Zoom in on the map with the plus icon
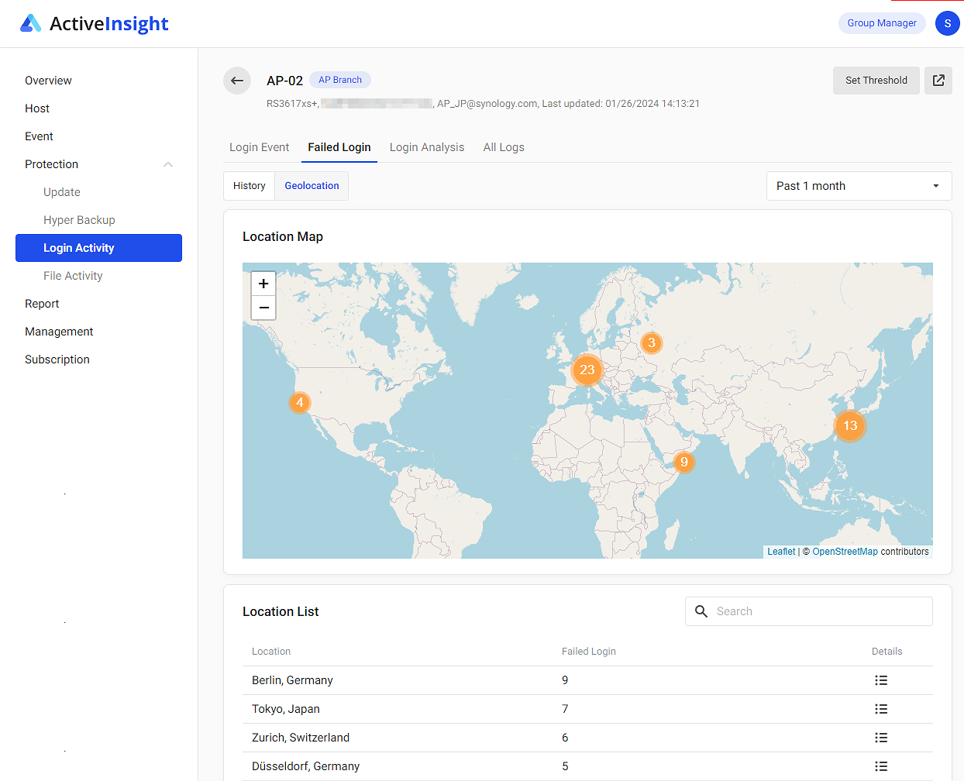This screenshot has width=964, height=781. coord(263,283)
